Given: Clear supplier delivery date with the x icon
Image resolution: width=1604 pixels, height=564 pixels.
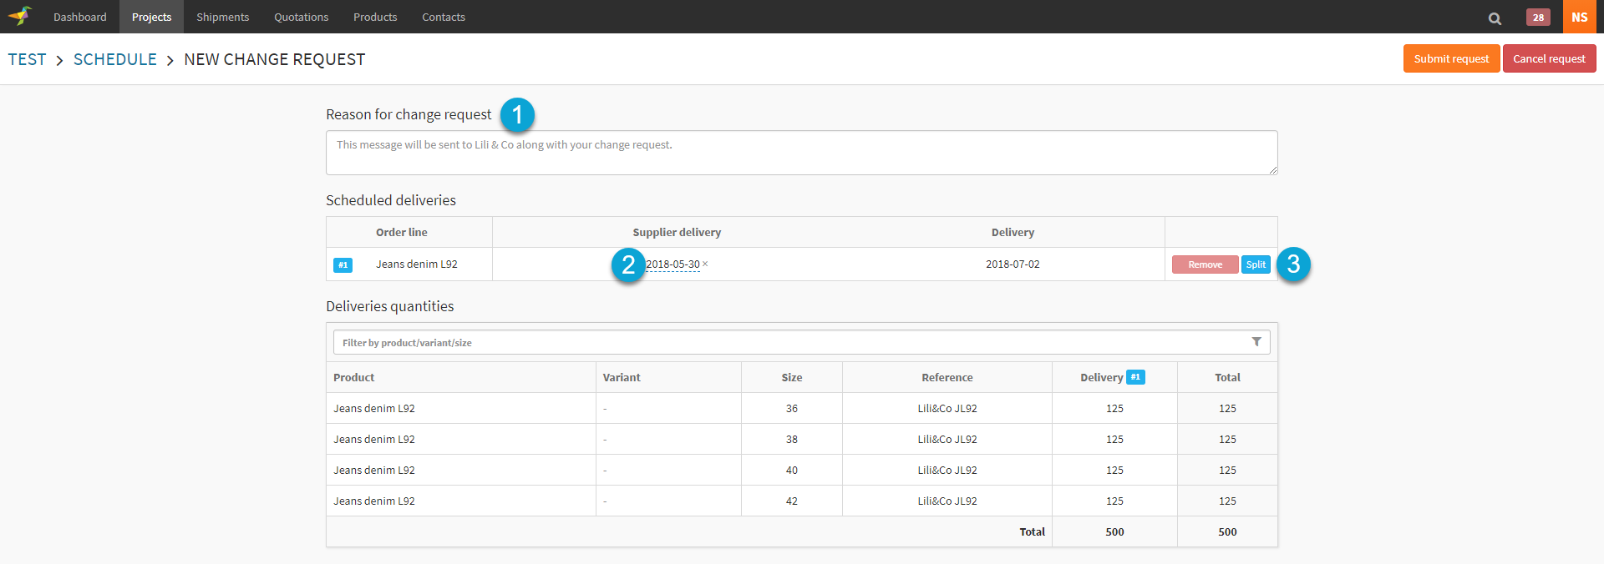Looking at the screenshot, I should click(705, 264).
